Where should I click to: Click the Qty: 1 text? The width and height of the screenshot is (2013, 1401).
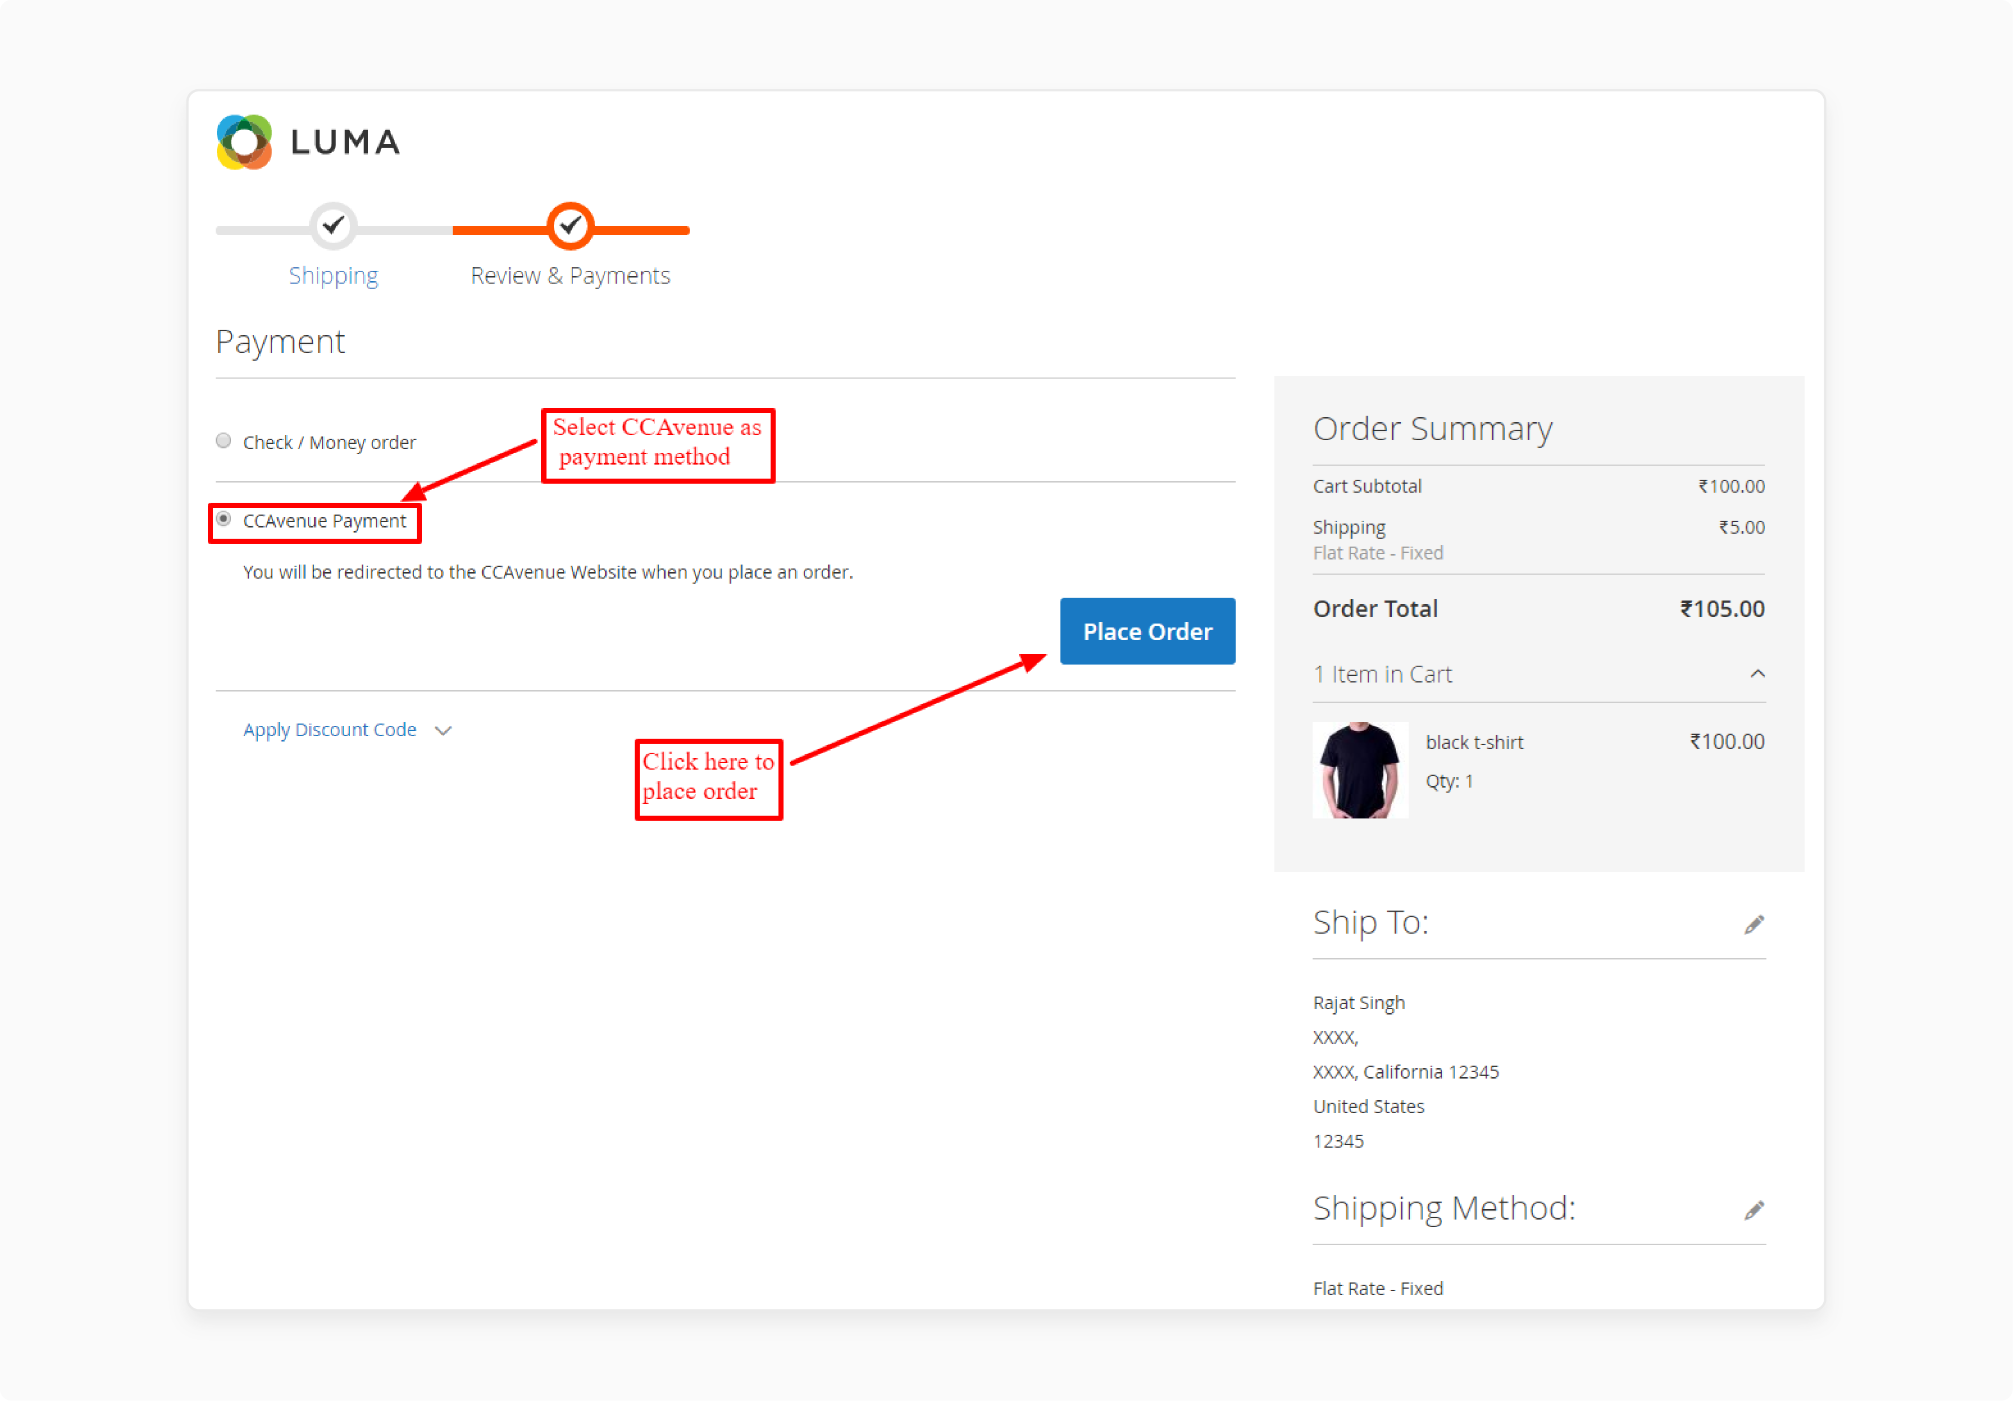[x=1449, y=781]
